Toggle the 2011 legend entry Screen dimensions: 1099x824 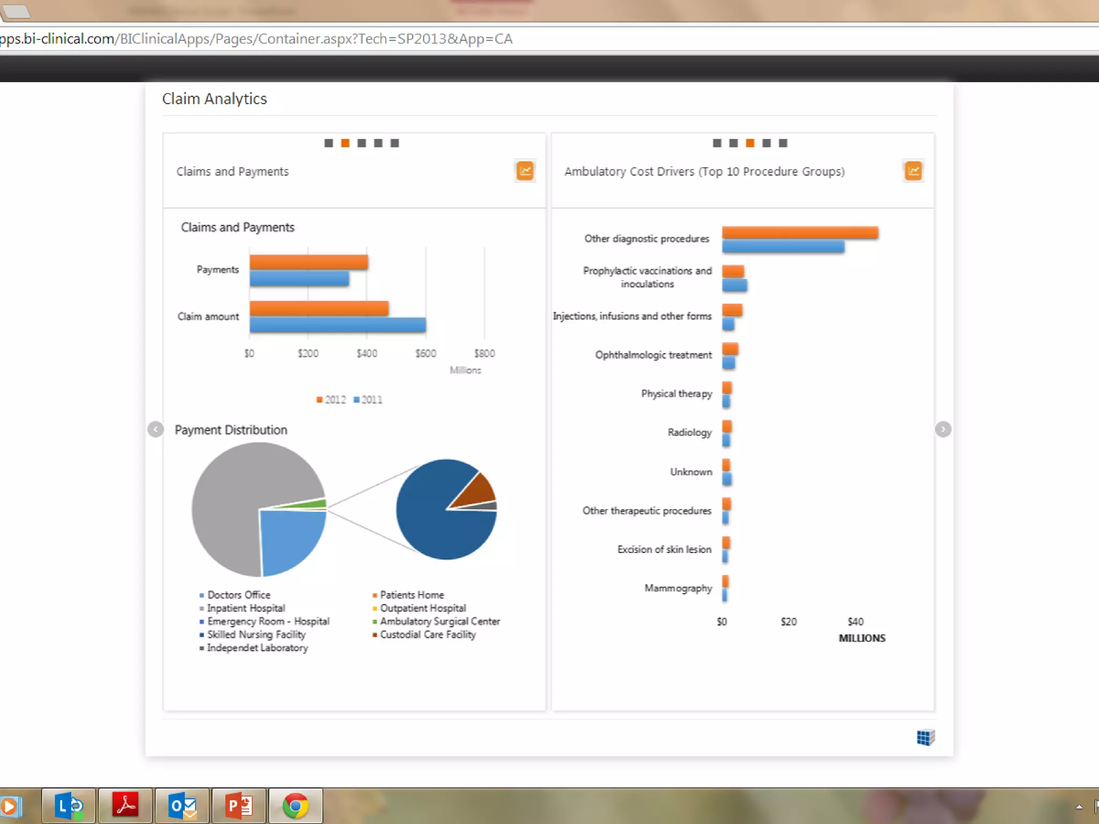(x=369, y=400)
